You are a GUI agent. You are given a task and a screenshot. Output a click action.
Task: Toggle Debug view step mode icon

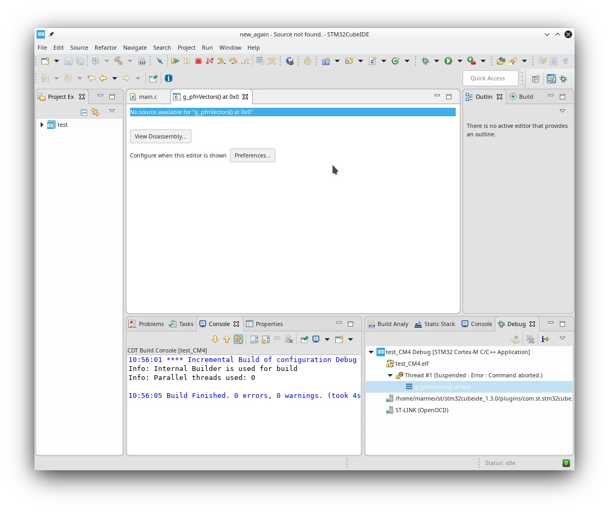pyautogui.click(x=546, y=339)
